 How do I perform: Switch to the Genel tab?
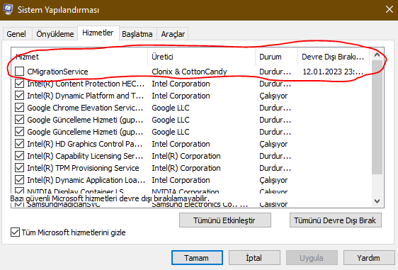tap(16, 34)
